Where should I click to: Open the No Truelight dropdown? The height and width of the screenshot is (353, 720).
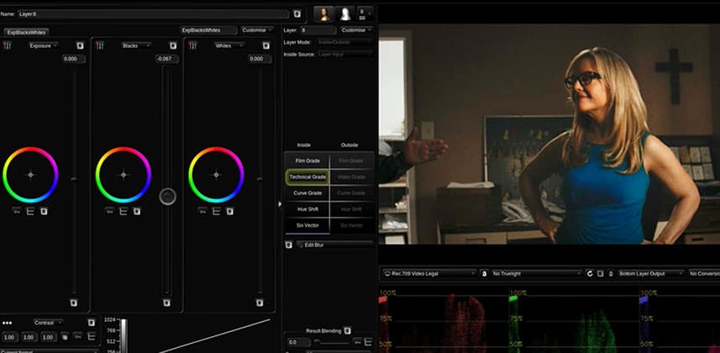(x=536, y=273)
